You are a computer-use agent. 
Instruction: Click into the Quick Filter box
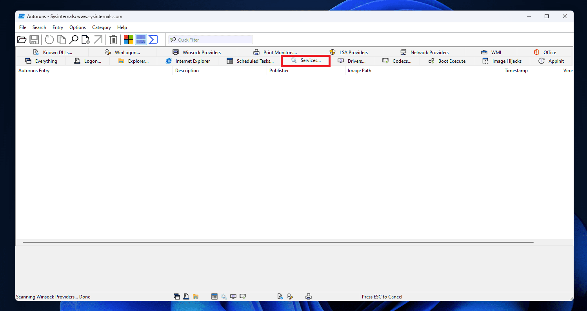coord(211,40)
